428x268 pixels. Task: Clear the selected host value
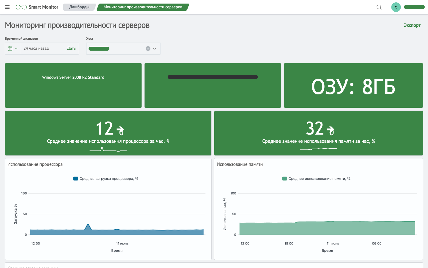click(148, 49)
